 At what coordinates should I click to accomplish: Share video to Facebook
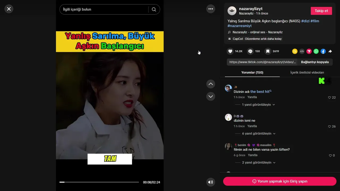tap(323, 51)
